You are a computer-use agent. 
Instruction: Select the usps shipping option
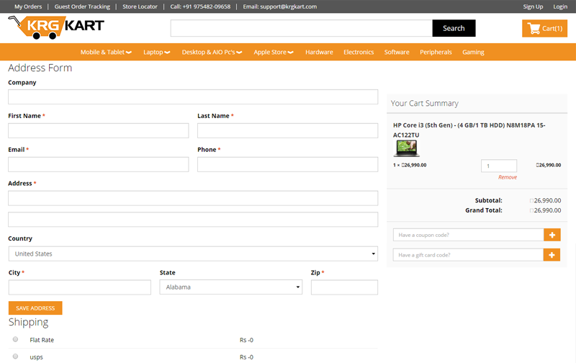[x=15, y=356]
